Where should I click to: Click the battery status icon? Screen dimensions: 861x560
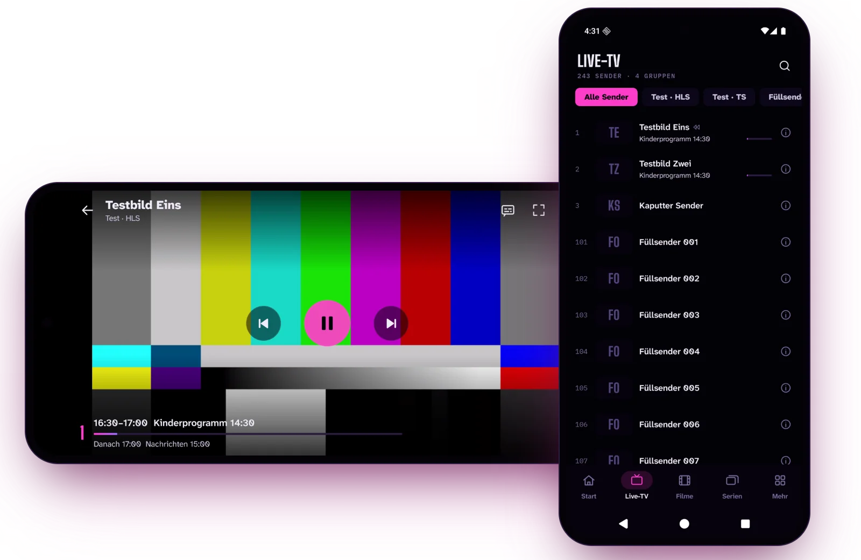click(x=784, y=31)
